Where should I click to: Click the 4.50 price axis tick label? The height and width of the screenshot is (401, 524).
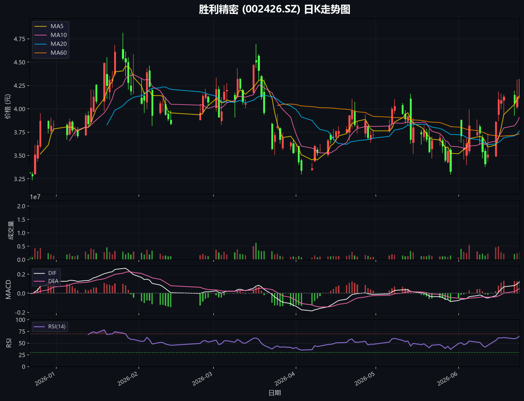click(x=20, y=62)
